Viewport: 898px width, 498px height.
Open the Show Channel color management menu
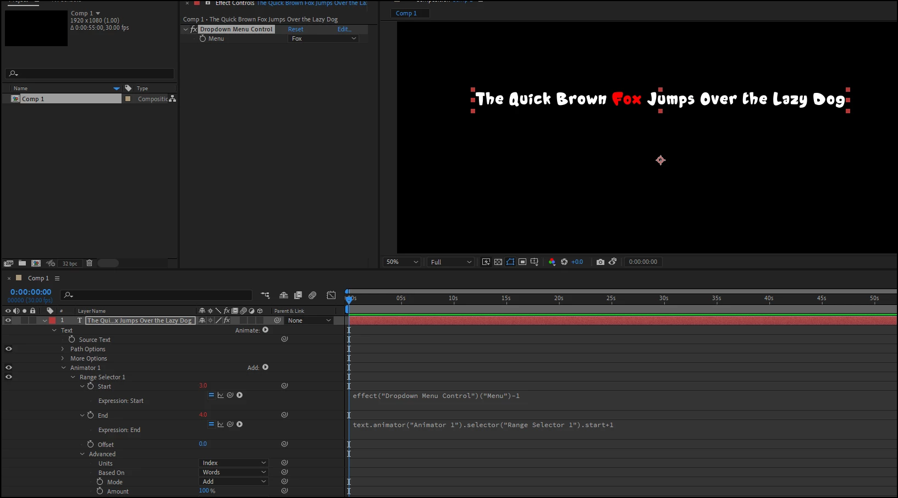552,262
